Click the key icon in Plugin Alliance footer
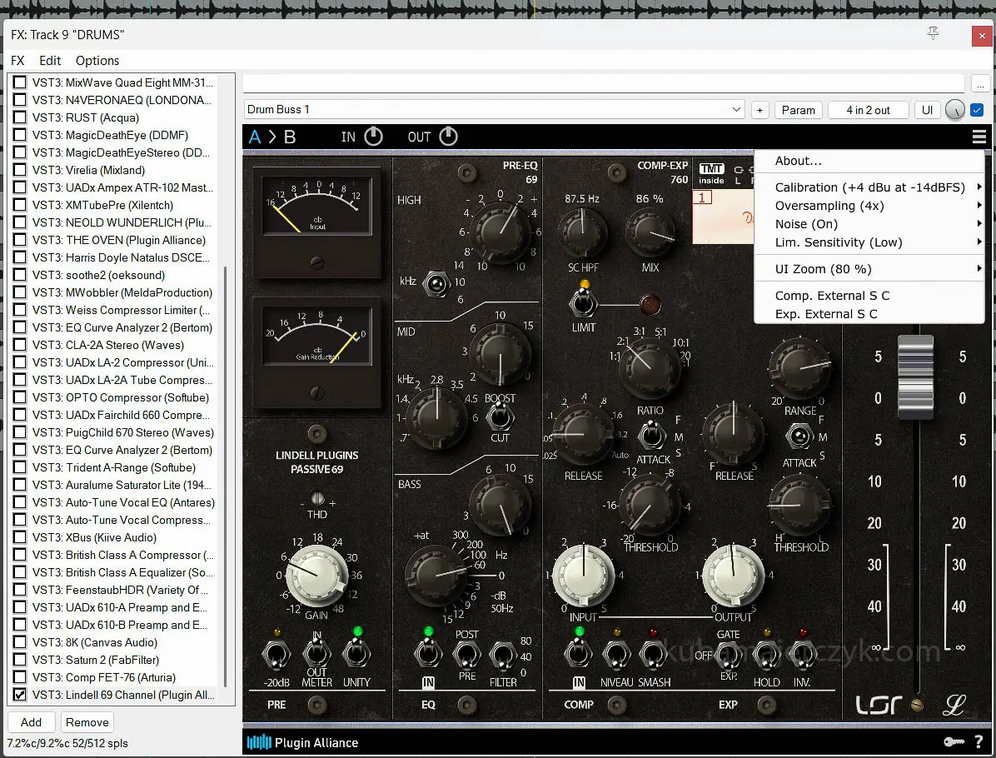 (954, 742)
